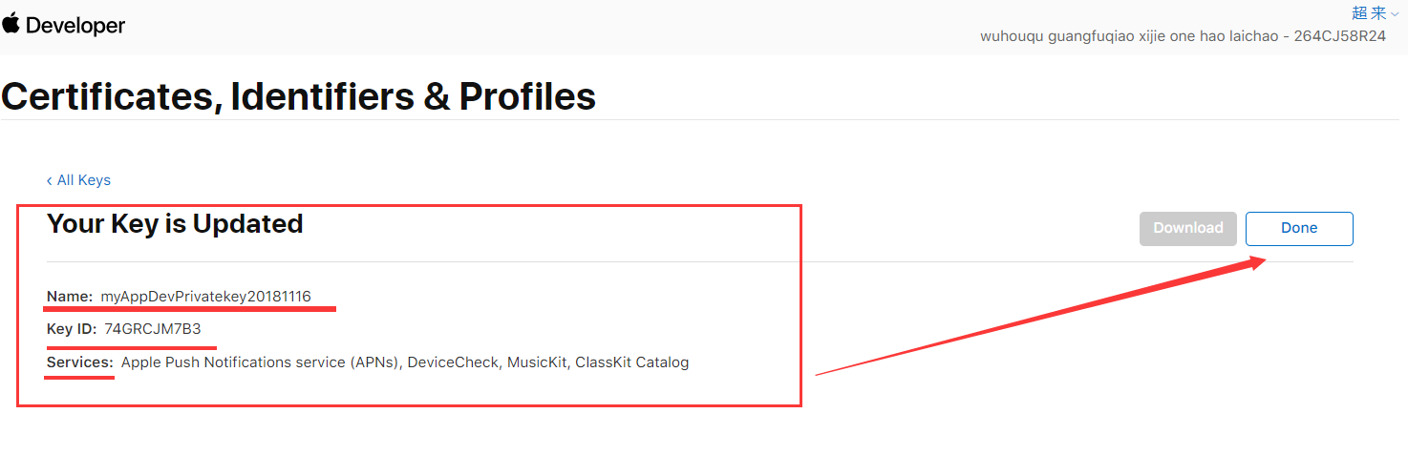Click the Apple logo icon
The height and width of the screenshot is (455, 1408).
pos(11,24)
